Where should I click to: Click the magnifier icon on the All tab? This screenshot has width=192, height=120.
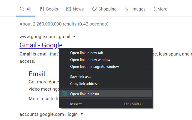pos(22,9)
